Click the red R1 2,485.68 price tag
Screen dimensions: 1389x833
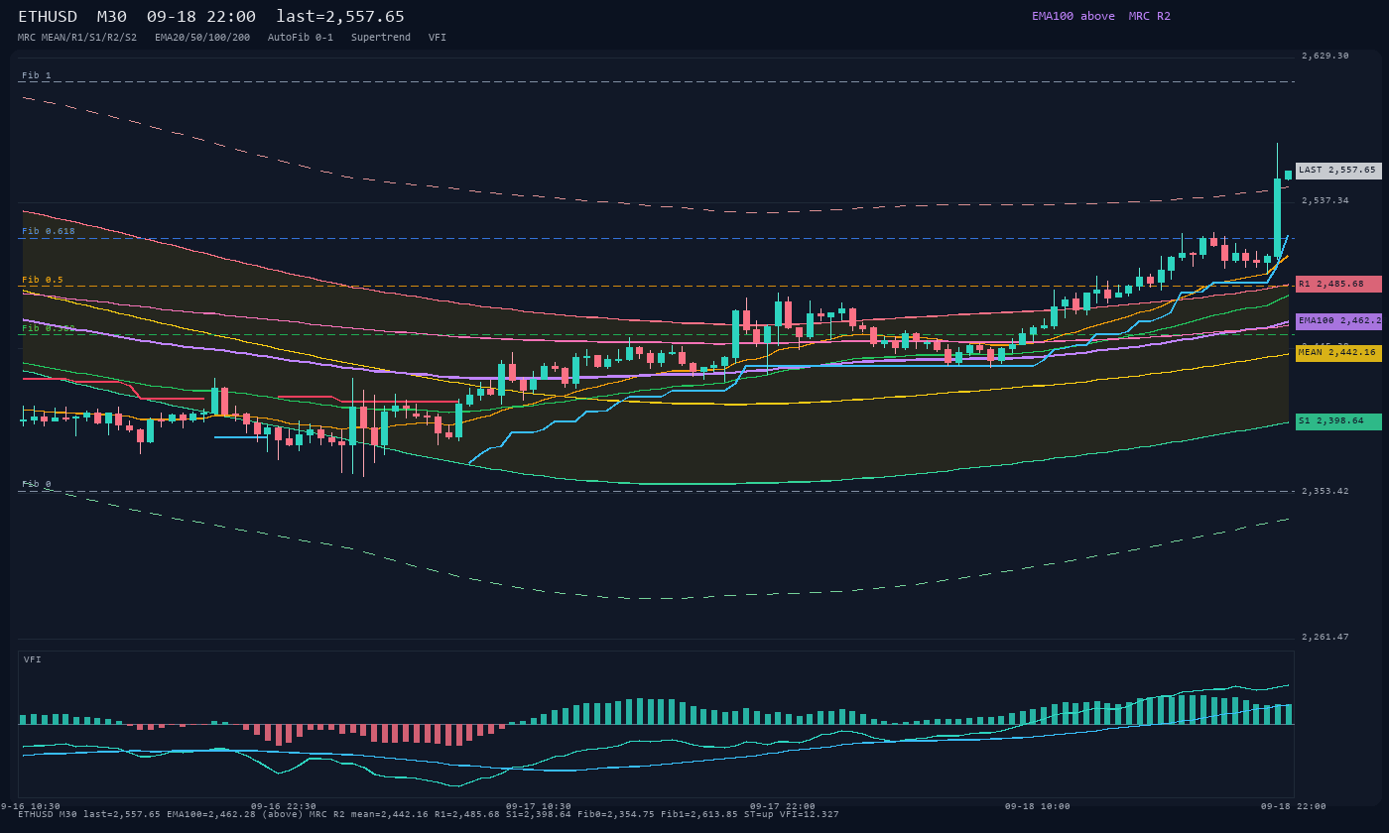[1338, 284]
